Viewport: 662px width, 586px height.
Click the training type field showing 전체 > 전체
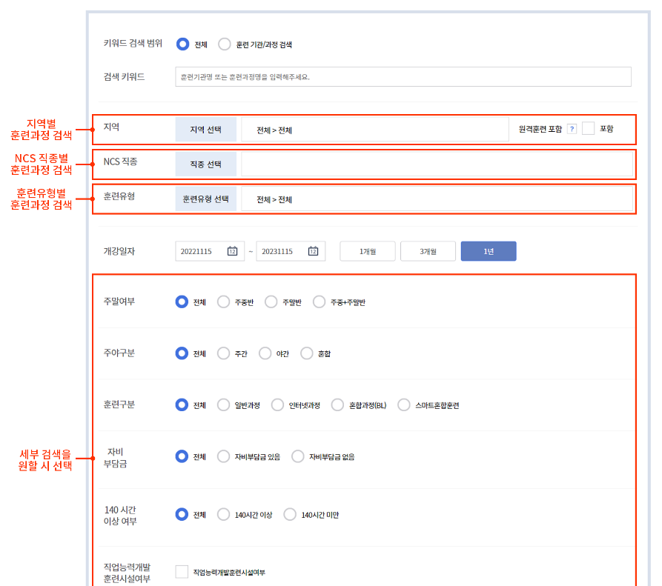click(437, 199)
